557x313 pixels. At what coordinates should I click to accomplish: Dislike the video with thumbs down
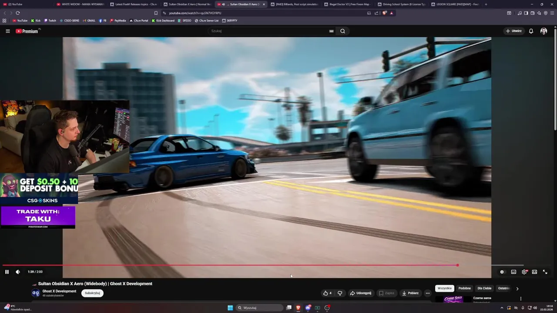click(x=340, y=293)
